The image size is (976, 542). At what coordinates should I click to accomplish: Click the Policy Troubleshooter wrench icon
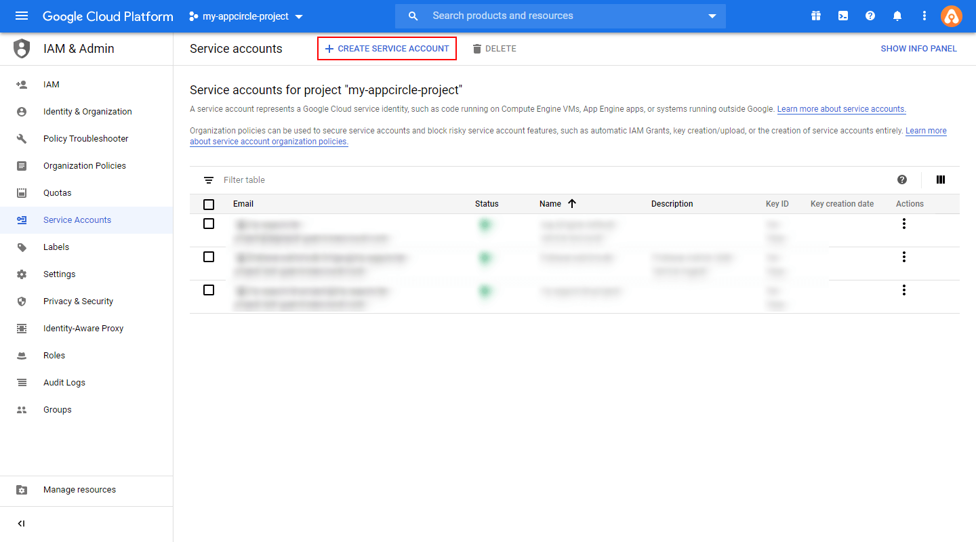point(22,139)
